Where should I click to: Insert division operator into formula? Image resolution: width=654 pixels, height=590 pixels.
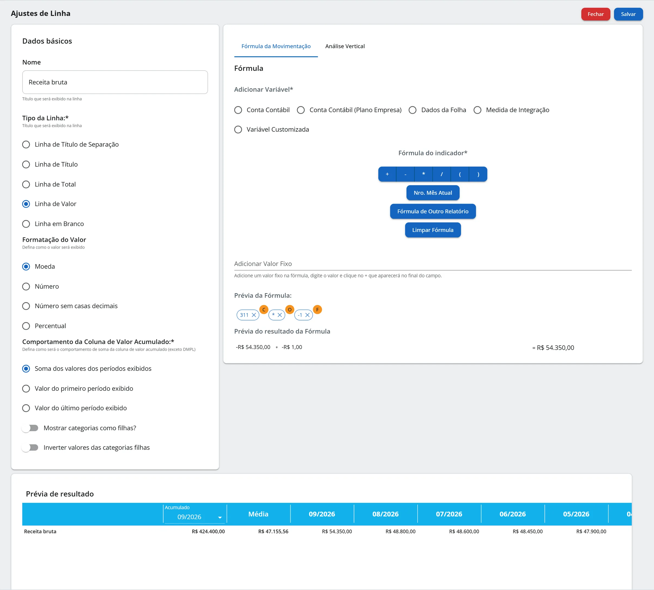click(x=441, y=174)
